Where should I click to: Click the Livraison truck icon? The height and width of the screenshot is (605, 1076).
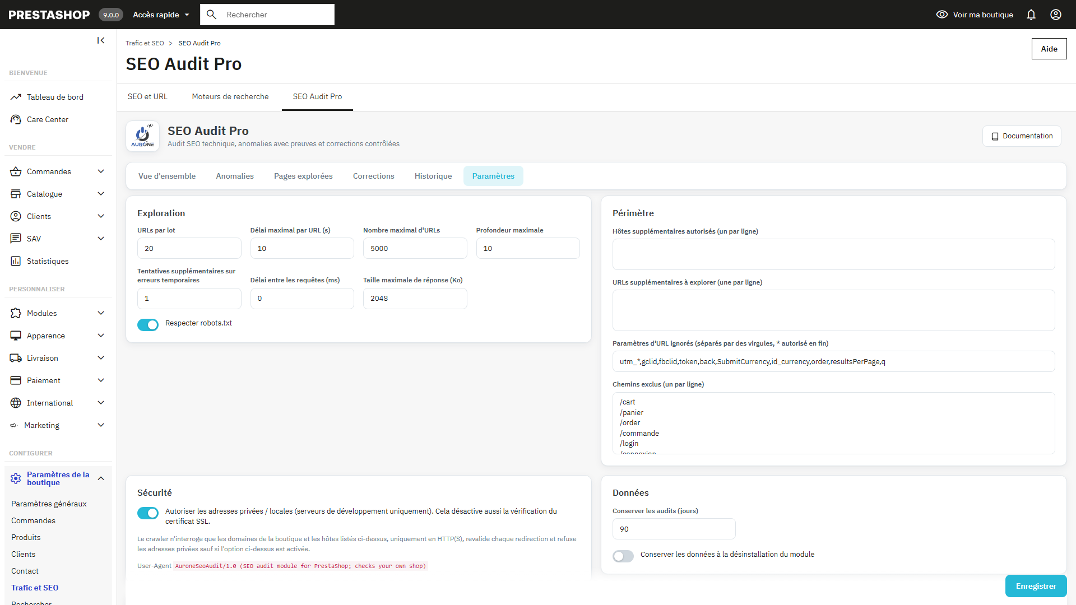[16, 358]
